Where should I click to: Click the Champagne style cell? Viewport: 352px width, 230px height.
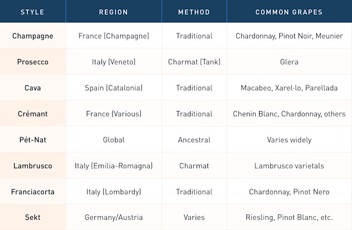[x=33, y=36]
